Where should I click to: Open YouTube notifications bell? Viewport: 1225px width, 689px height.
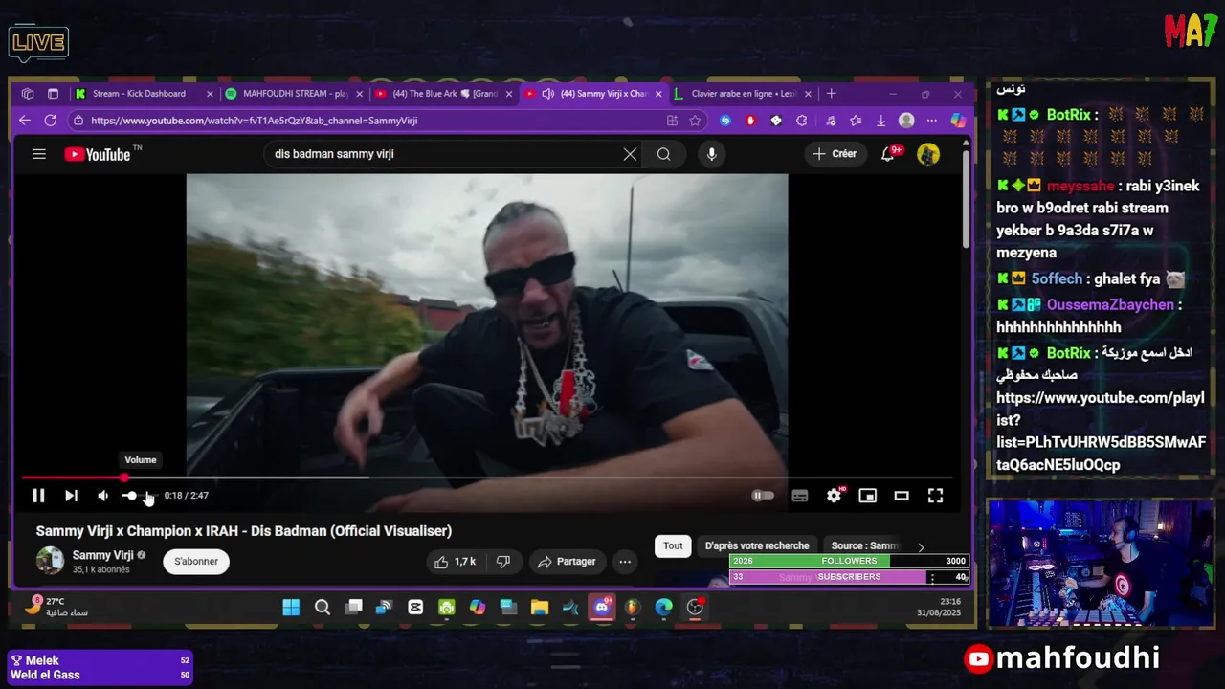[888, 154]
